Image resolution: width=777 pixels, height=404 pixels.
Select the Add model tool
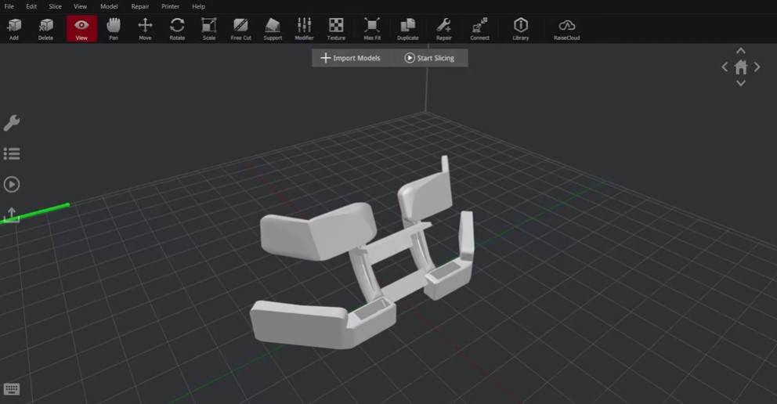coord(14,29)
